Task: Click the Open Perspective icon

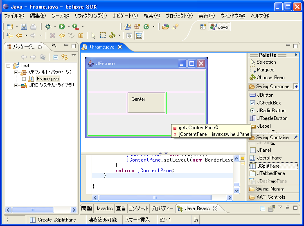Action: click(203, 27)
